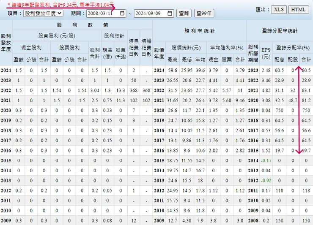
Task: Select the 股價年度 column header
Action: tap(159, 53)
